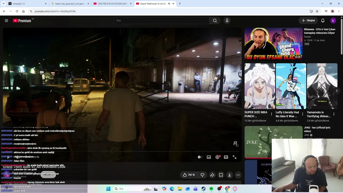The height and width of the screenshot is (193, 343).
Task: Open File Explorer from the taskbar
Action: point(180,189)
